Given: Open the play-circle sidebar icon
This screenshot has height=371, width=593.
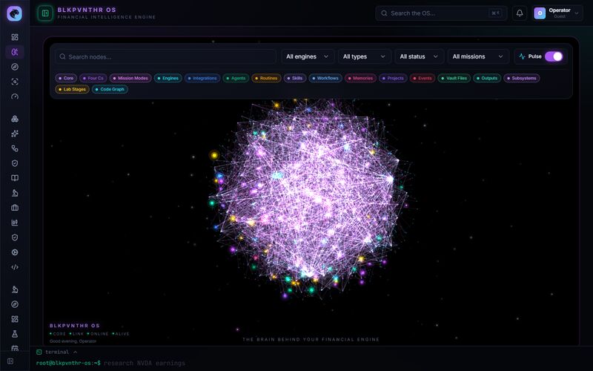Looking at the screenshot, I should pos(15,252).
